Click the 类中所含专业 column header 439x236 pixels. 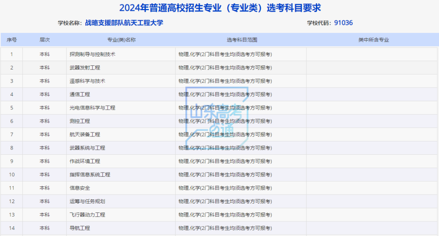(x=372, y=40)
